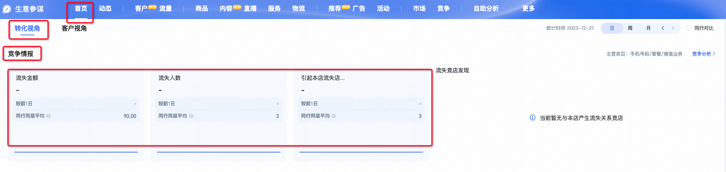Go to the 推荐 section
The image size is (726, 172).
334,9
